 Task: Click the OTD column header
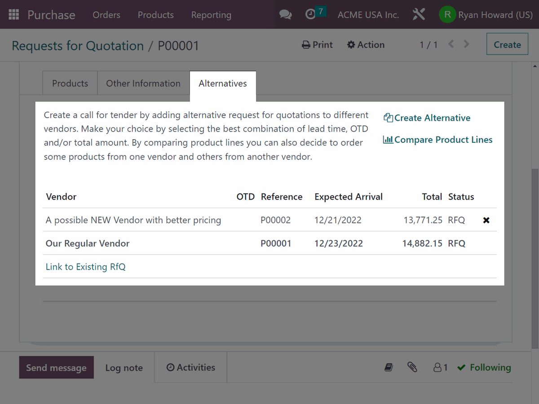[x=246, y=197]
